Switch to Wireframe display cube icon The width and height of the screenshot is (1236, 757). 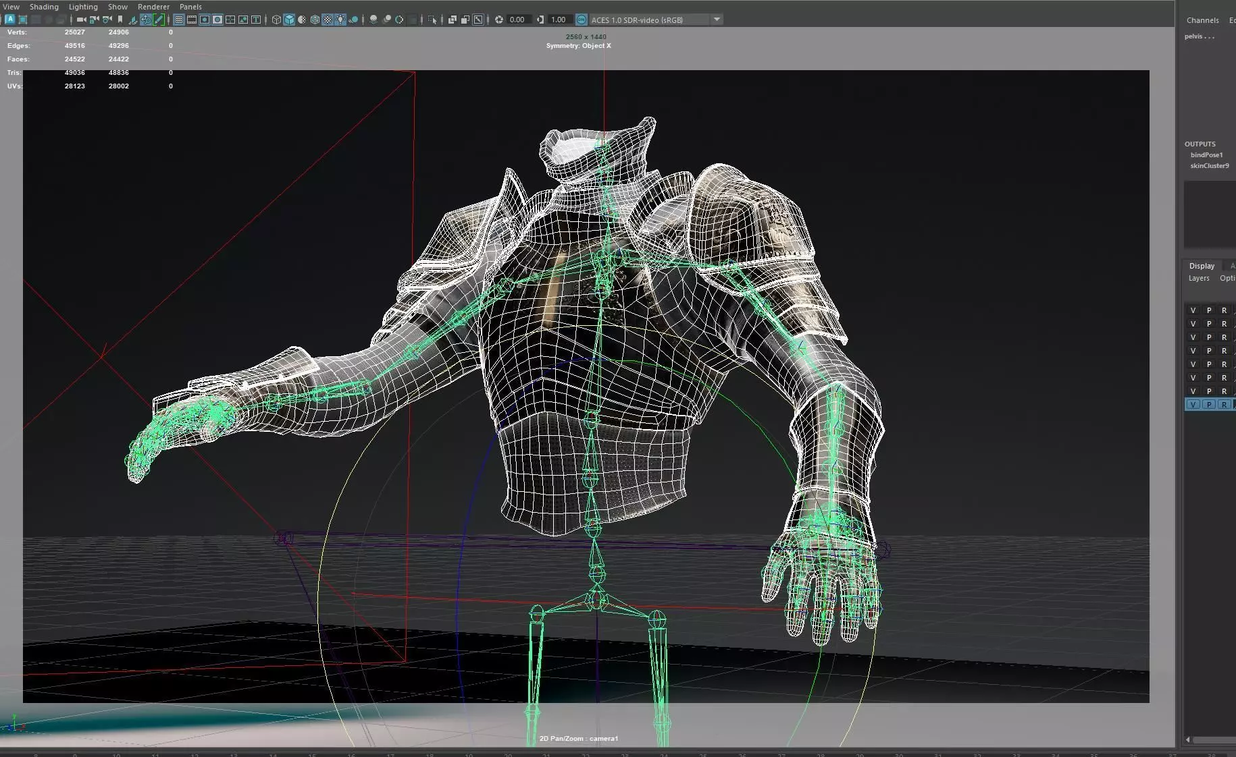click(x=276, y=20)
